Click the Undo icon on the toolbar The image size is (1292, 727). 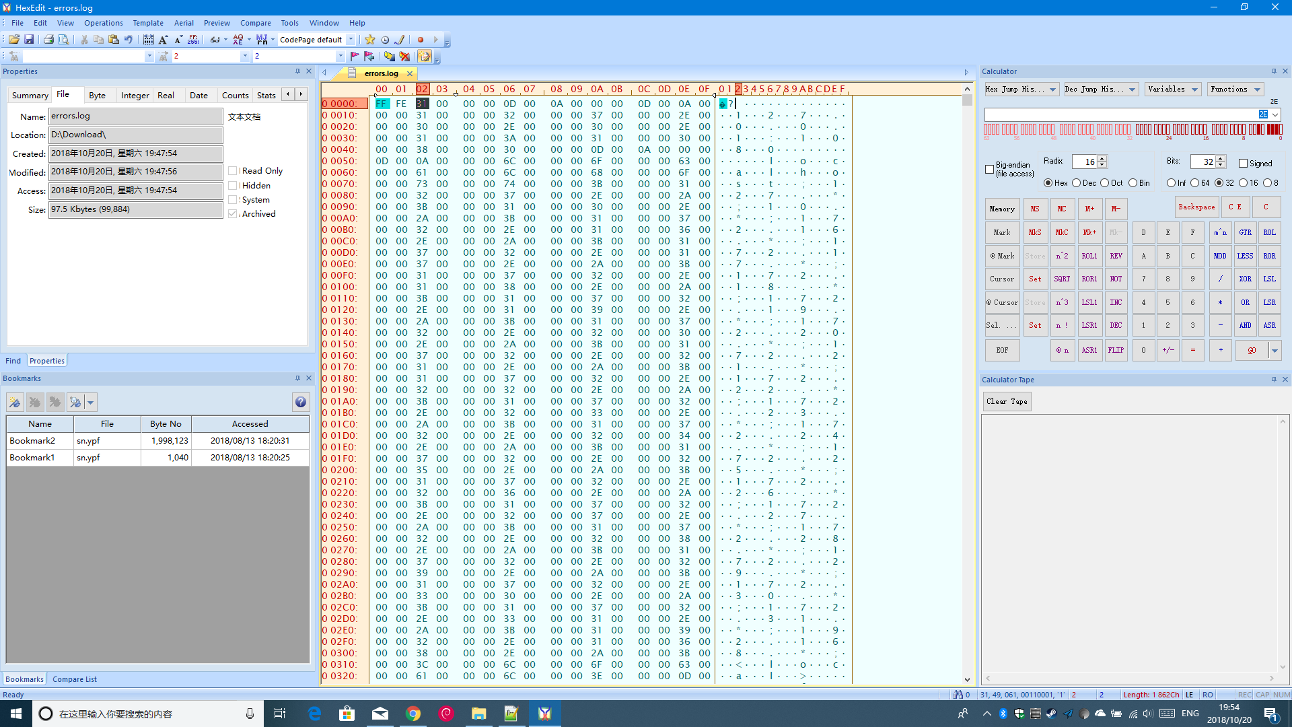[x=129, y=40]
